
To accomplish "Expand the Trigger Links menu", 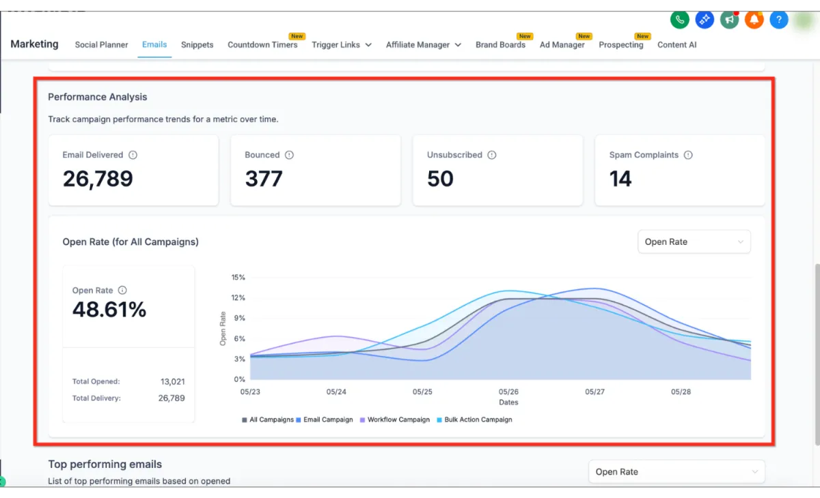I will [342, 45].
